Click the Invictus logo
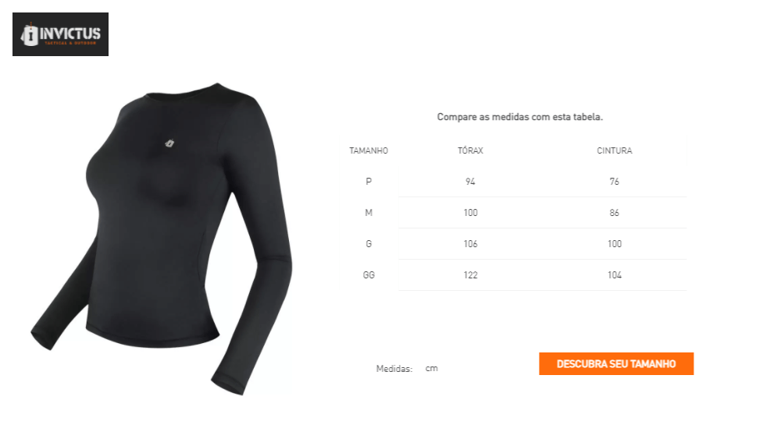781x446 pixels. (60, 34)
